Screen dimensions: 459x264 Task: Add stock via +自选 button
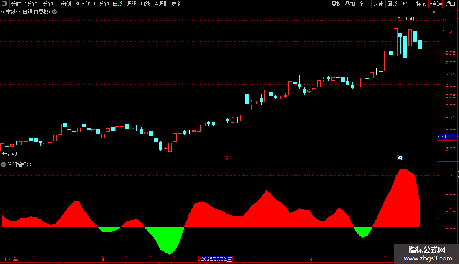435,4
